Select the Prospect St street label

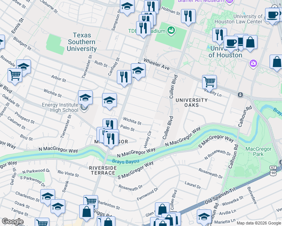(25, 118)
